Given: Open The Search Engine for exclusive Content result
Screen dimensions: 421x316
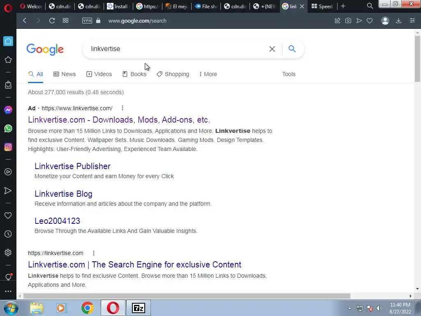Looking at the screenshot, I should [134, 265].
